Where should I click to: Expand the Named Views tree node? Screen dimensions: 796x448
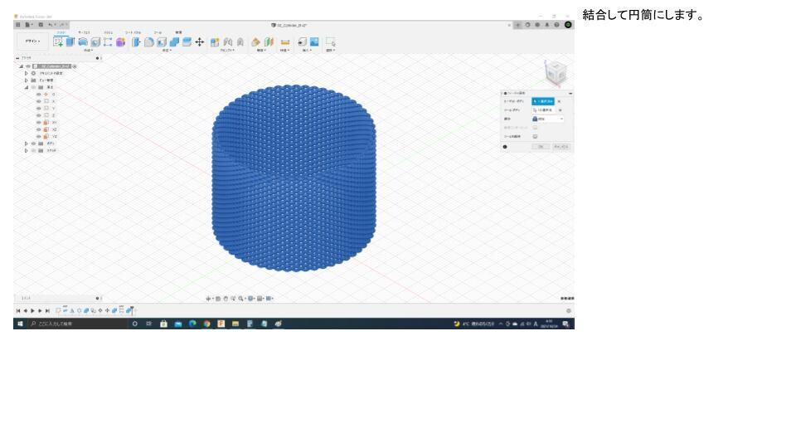(27, 80)
